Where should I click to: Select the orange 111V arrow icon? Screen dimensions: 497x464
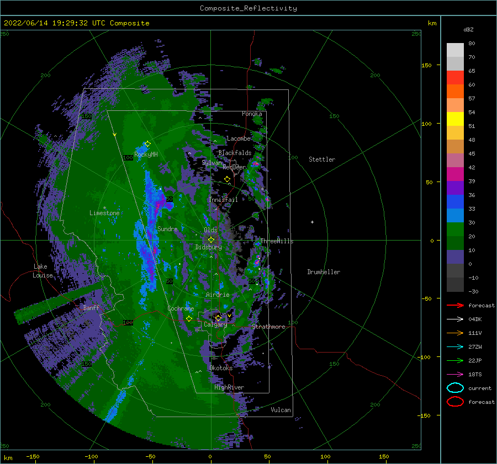pos(455,333)
